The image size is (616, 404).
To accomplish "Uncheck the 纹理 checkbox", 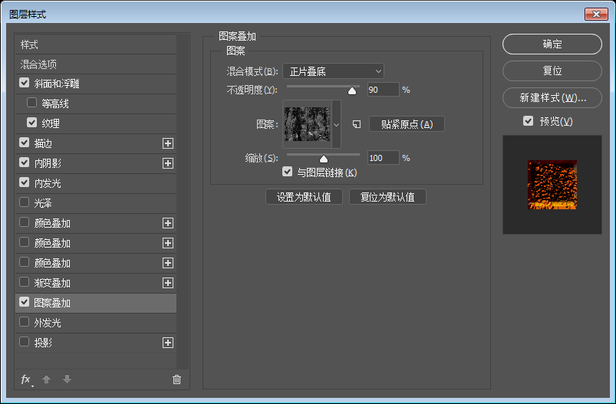I will pyautogui.click(x=31, y=123).
